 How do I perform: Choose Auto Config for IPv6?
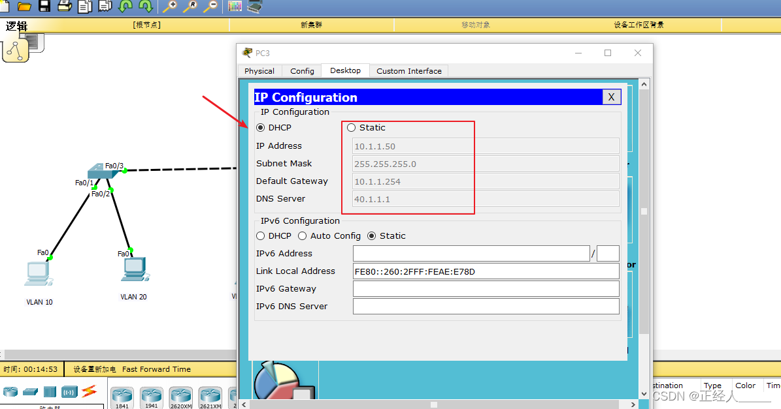pos(303,235)
